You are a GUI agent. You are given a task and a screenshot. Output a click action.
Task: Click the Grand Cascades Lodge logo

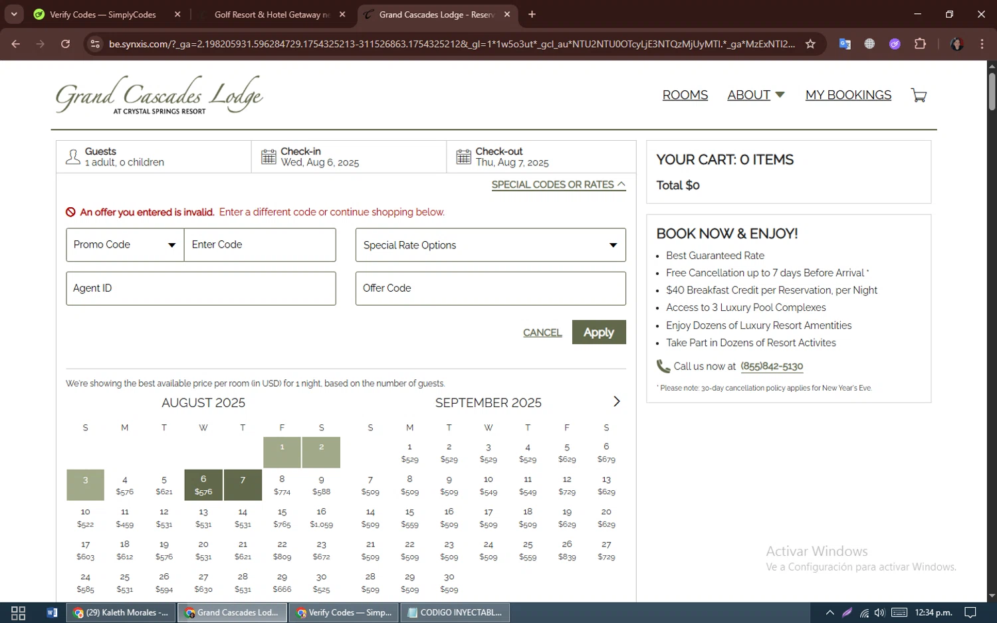tap(159, 95)
